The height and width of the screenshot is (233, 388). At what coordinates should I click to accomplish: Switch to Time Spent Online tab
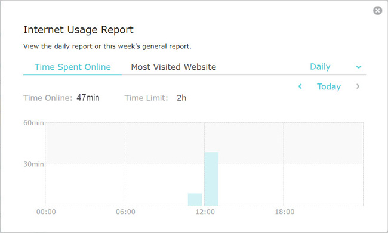[x=72, y=67]
